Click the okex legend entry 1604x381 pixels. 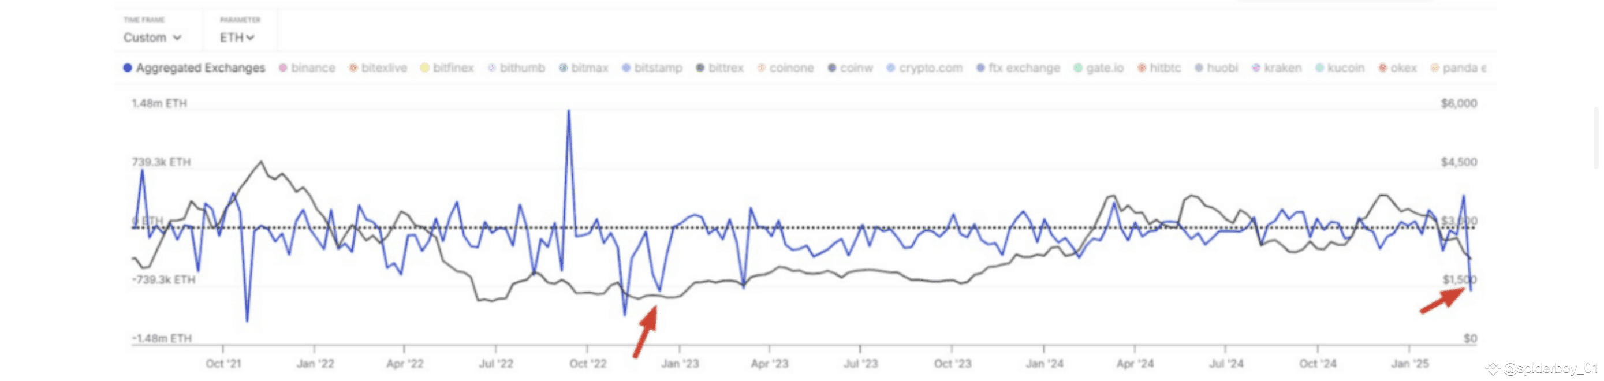point(1397,68)
